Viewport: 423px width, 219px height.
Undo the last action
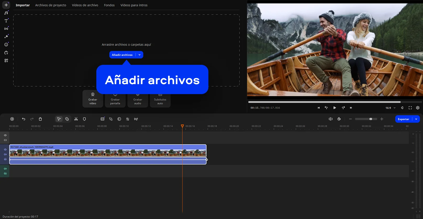pos(24,119)
